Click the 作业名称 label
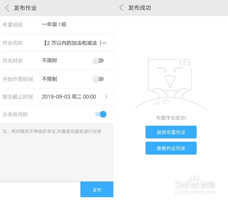228x200 pixels. 13,43
